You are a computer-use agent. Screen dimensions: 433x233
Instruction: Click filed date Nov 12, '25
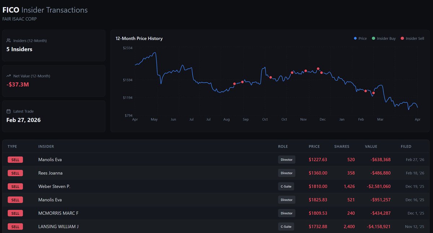pyautogui.click(x=415, y=227)
